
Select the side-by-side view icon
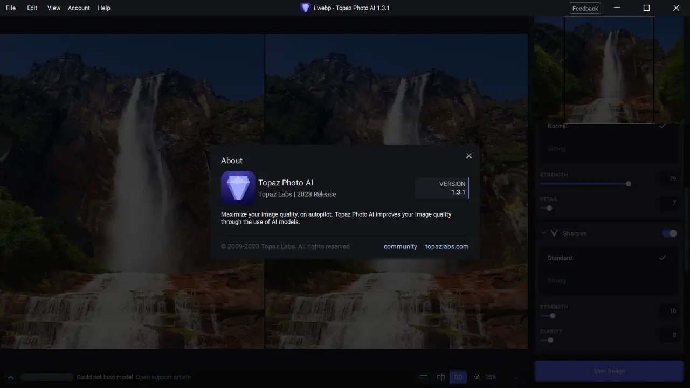pos(458,377)
